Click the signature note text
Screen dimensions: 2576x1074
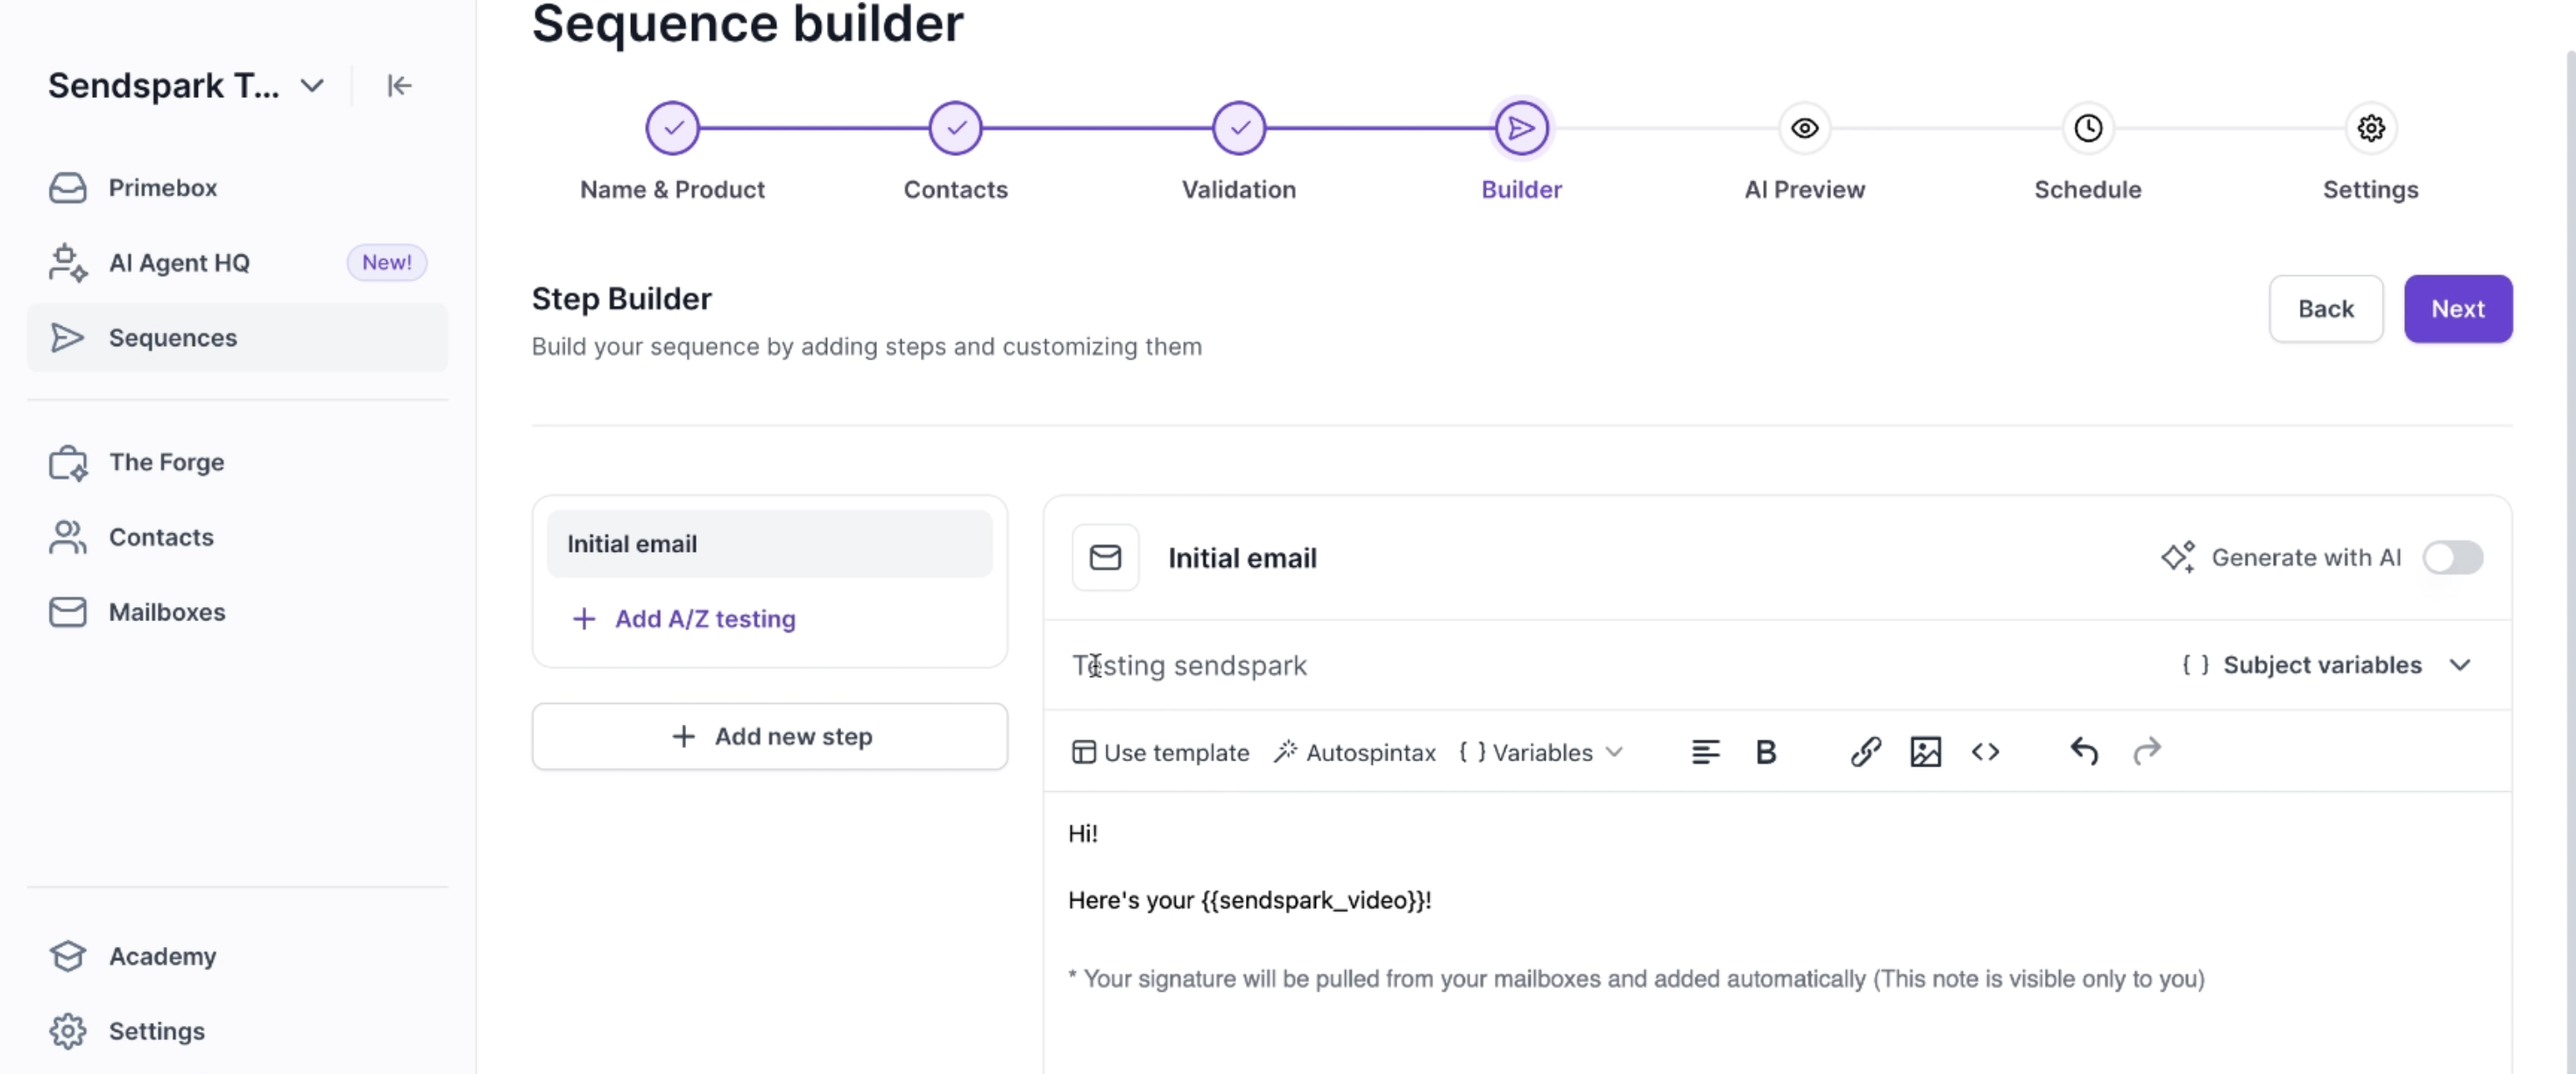tap(1636, 979)
